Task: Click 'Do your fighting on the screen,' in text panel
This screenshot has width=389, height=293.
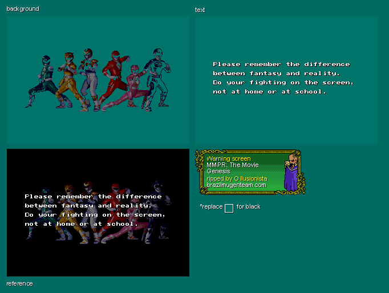Action: [x=283, y=83]
